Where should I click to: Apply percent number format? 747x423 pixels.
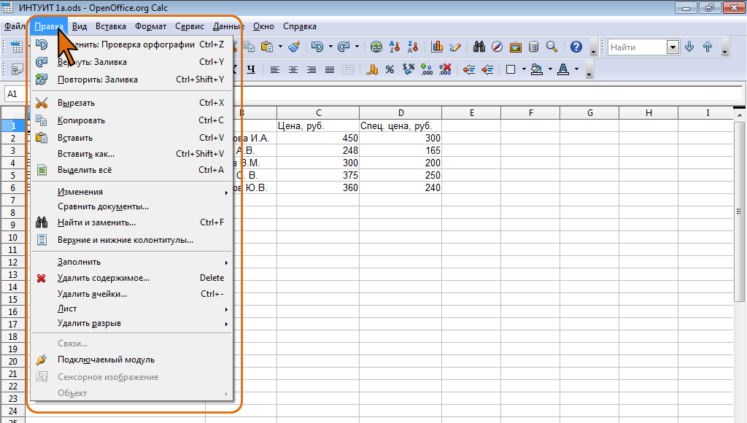390,69
